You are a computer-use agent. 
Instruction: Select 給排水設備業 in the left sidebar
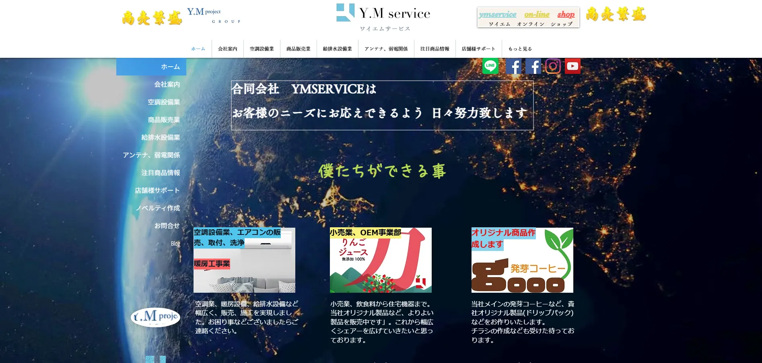point(161,137)
